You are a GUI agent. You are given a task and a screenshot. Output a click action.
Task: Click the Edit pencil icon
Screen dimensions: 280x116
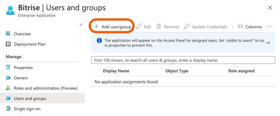click(x=139, y=27)
